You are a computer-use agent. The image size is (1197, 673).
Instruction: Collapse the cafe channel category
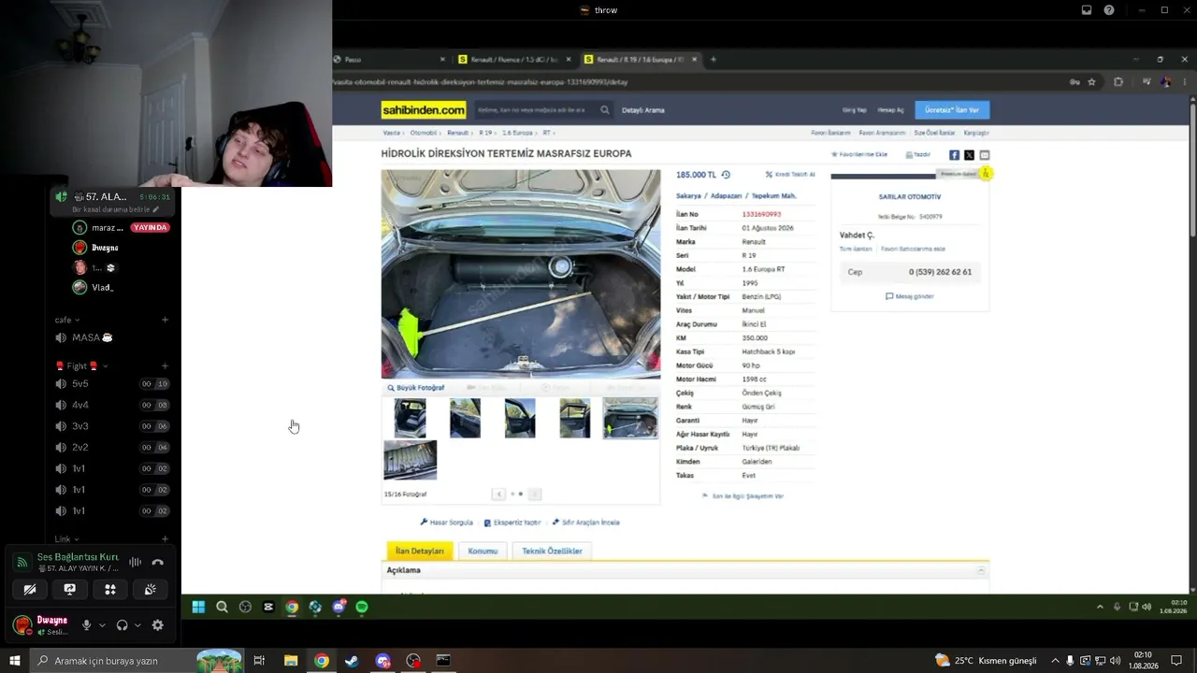pos(66,320)
